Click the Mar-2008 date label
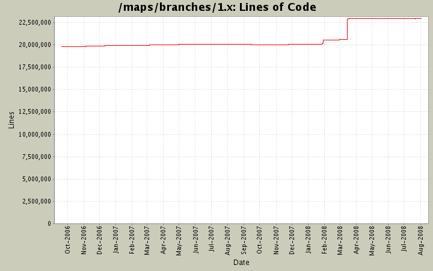The height and width of the screenshot is (271, 433). click(339, 240)
